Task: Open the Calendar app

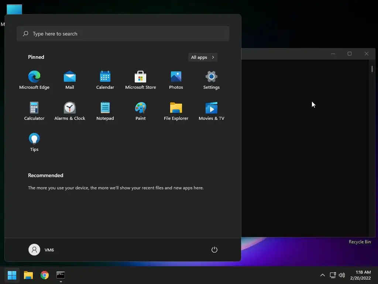Action: (x=105, y=80)
